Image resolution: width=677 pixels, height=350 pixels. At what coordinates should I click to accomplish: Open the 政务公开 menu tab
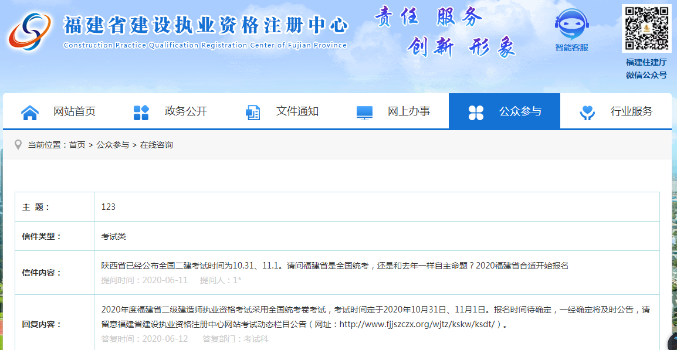click(170, 111)
